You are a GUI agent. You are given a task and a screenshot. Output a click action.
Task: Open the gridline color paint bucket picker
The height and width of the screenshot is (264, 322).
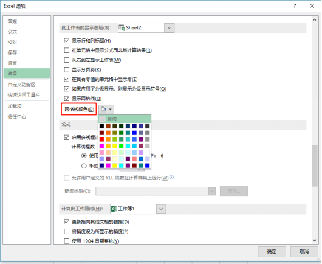tap(106, 109)
